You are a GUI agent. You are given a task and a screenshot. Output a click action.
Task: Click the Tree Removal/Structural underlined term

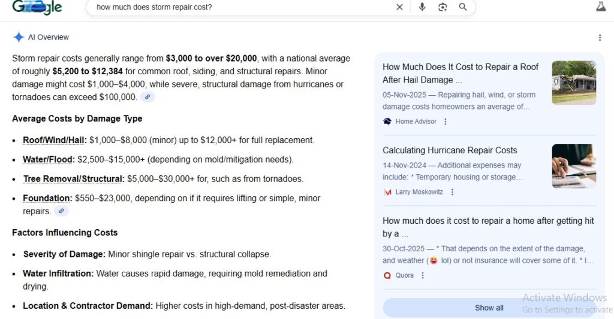(x=74, y=179)
